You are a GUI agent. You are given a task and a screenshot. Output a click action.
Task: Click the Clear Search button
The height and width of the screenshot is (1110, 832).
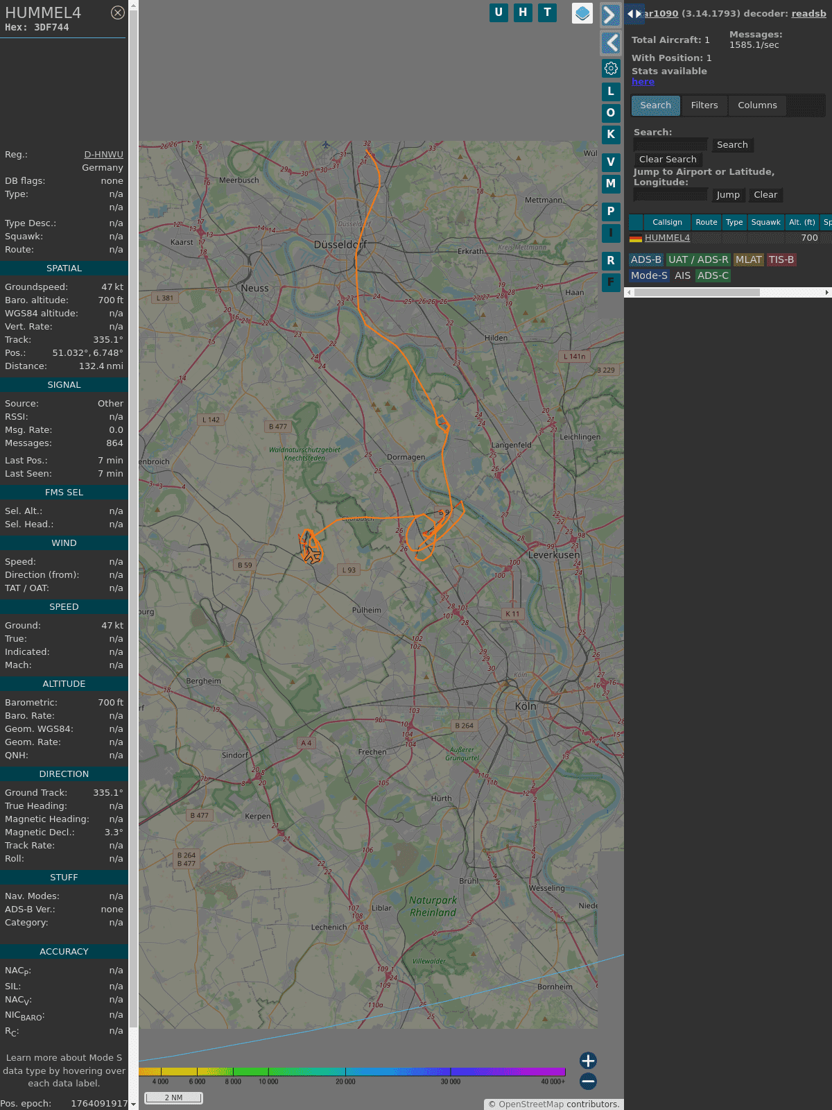(x=667, y=160)
